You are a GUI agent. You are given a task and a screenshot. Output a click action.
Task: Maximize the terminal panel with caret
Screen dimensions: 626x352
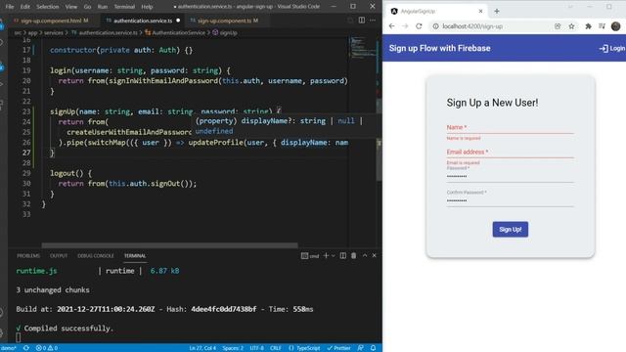pyautogui.click(x=365, y=255)
